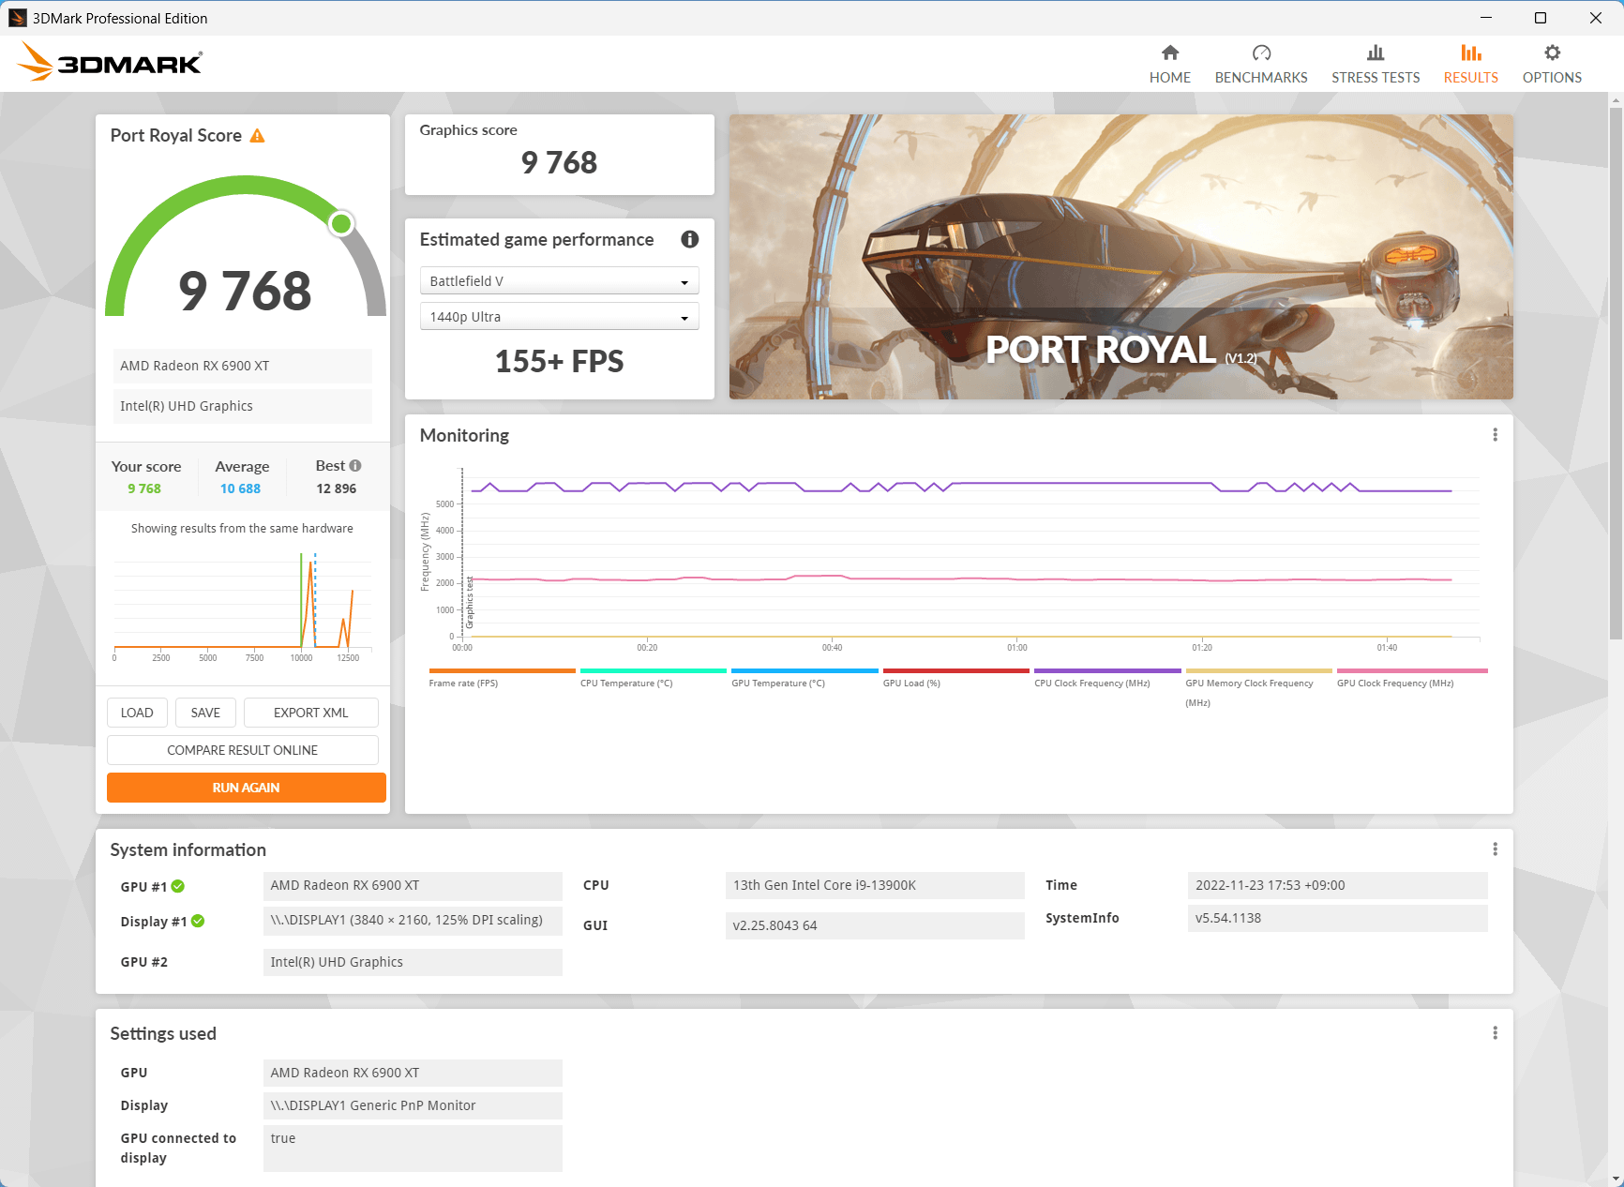
Task: Toggle Frame rate (FPS) legend item
Action: (502, 679)
